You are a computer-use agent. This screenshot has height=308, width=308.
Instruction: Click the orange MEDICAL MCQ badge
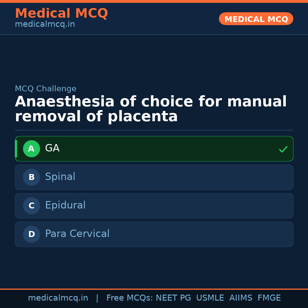256,19
